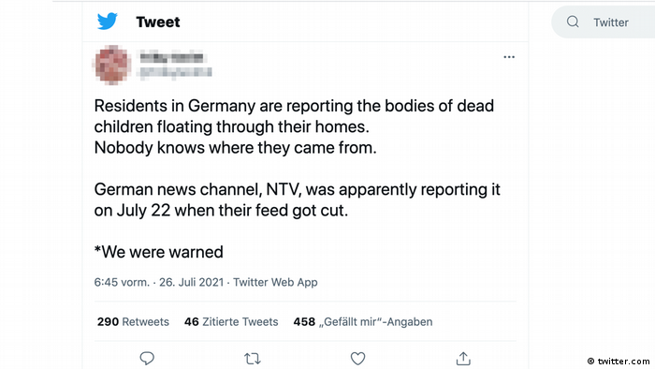The width and height of the screenshot is (655, 369).
Task: Open the blurred author display name
Action: click(171, 58)
